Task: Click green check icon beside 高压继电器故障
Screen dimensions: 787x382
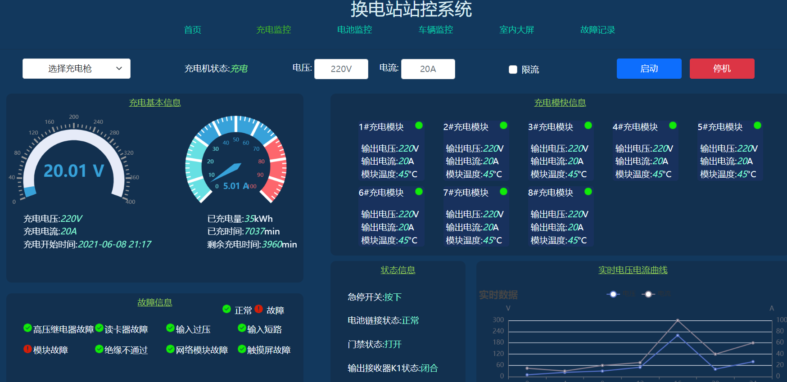Action: pos(27,328)
